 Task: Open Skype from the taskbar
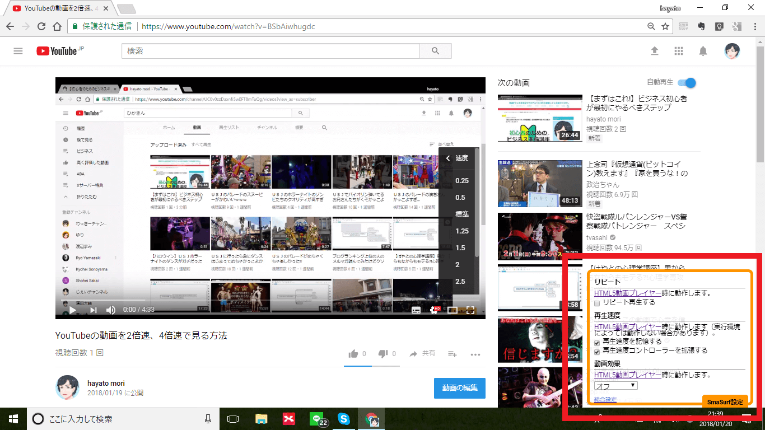[344, 418]
